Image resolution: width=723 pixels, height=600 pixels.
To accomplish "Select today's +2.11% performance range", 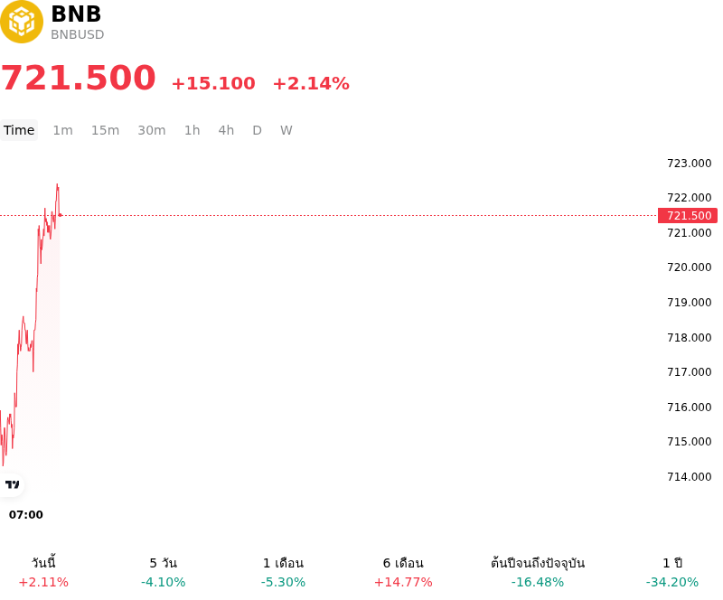I will (43, 572).
